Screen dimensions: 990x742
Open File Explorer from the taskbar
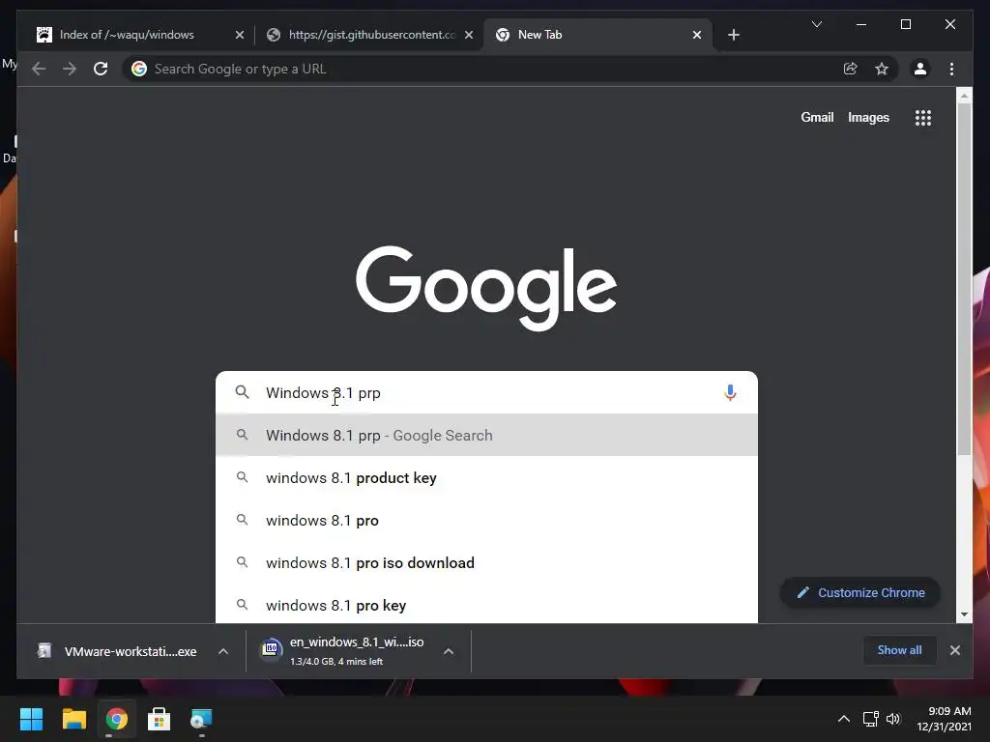[73, 719]
